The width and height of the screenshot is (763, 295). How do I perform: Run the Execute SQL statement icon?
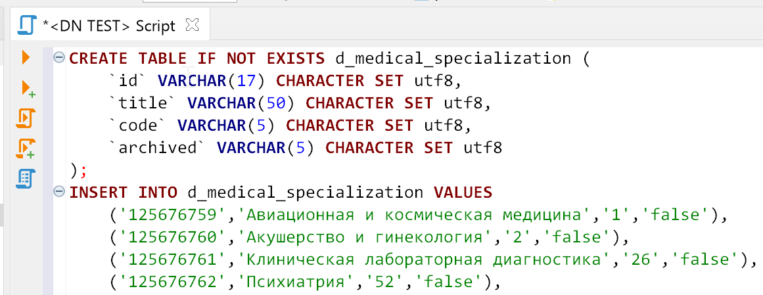26,57
